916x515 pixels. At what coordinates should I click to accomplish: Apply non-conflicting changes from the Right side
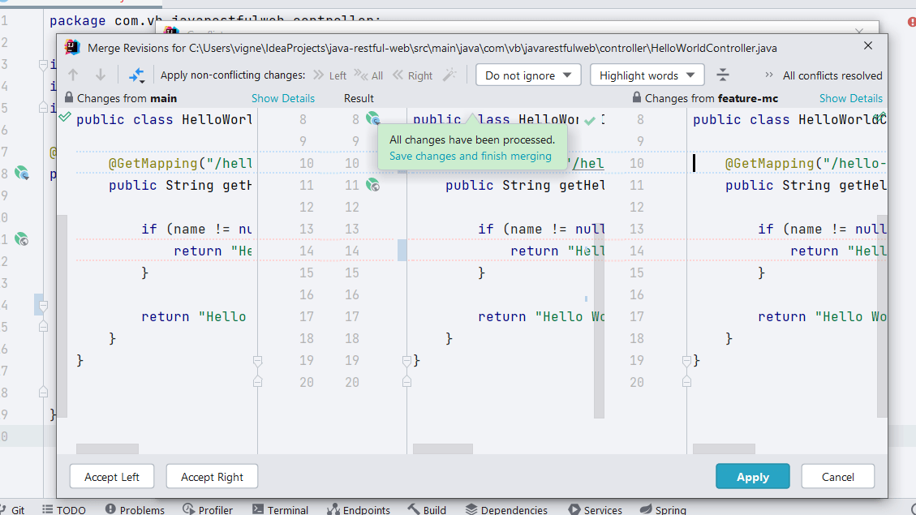(420, 75)
